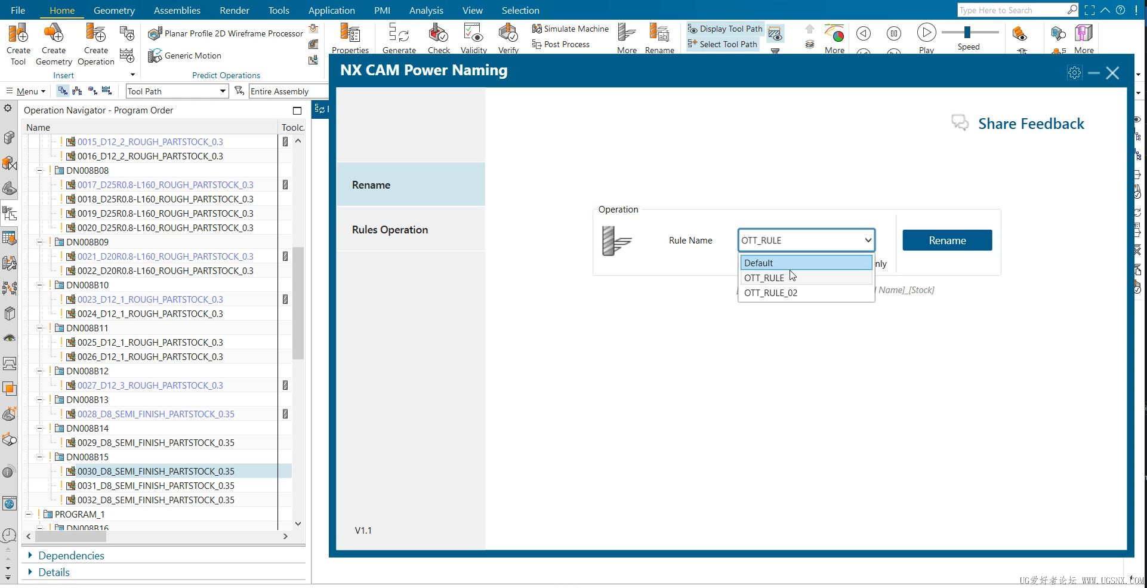Adjust the Speed slider

click(967, 32)
